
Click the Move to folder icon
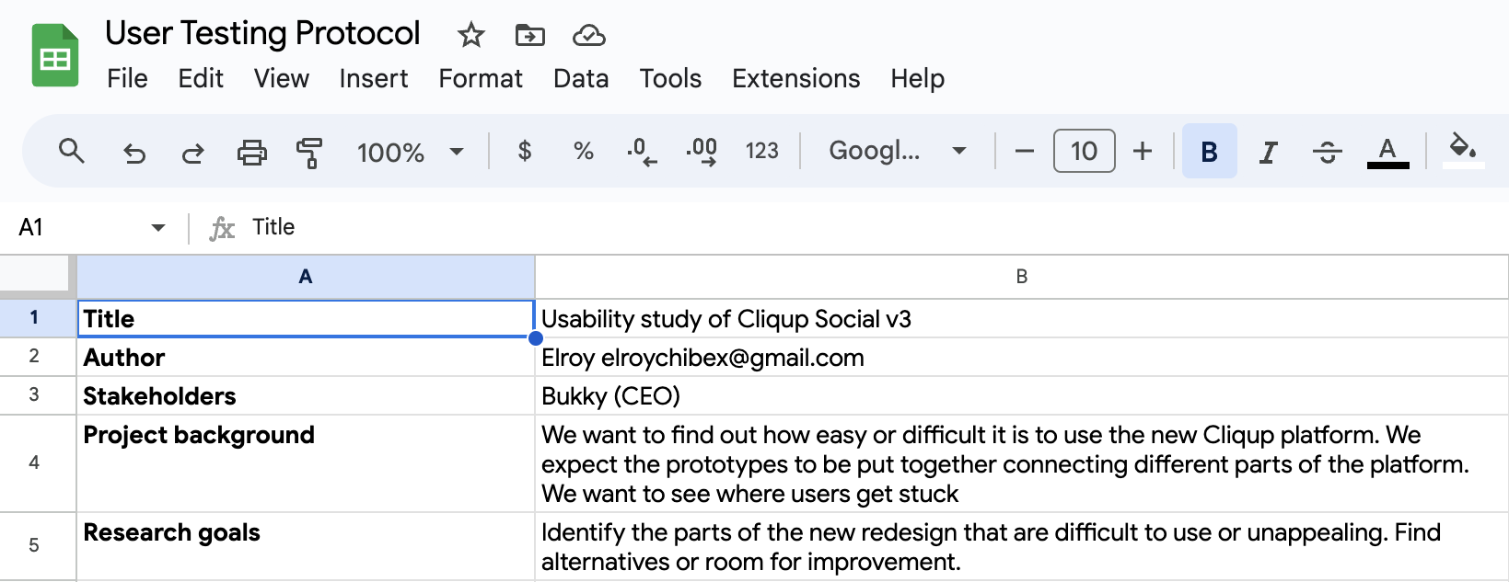point(529,36)
